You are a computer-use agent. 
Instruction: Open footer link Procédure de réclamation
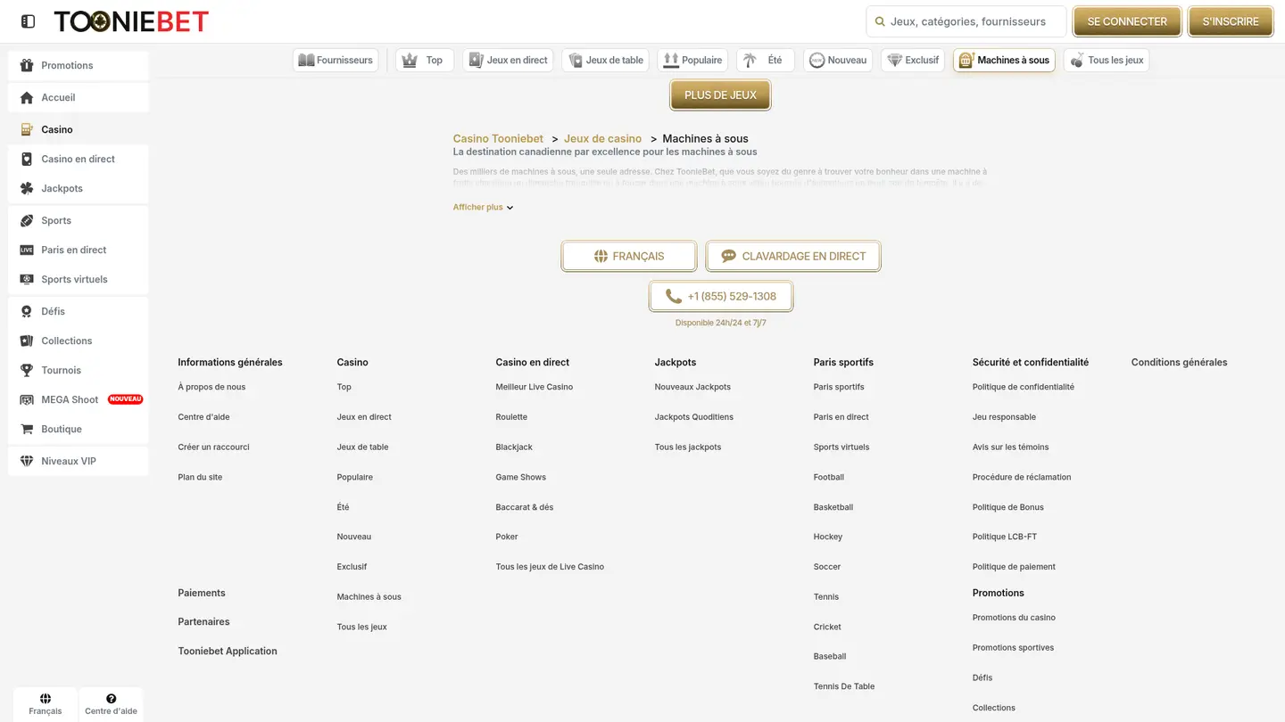[1022, 477]
